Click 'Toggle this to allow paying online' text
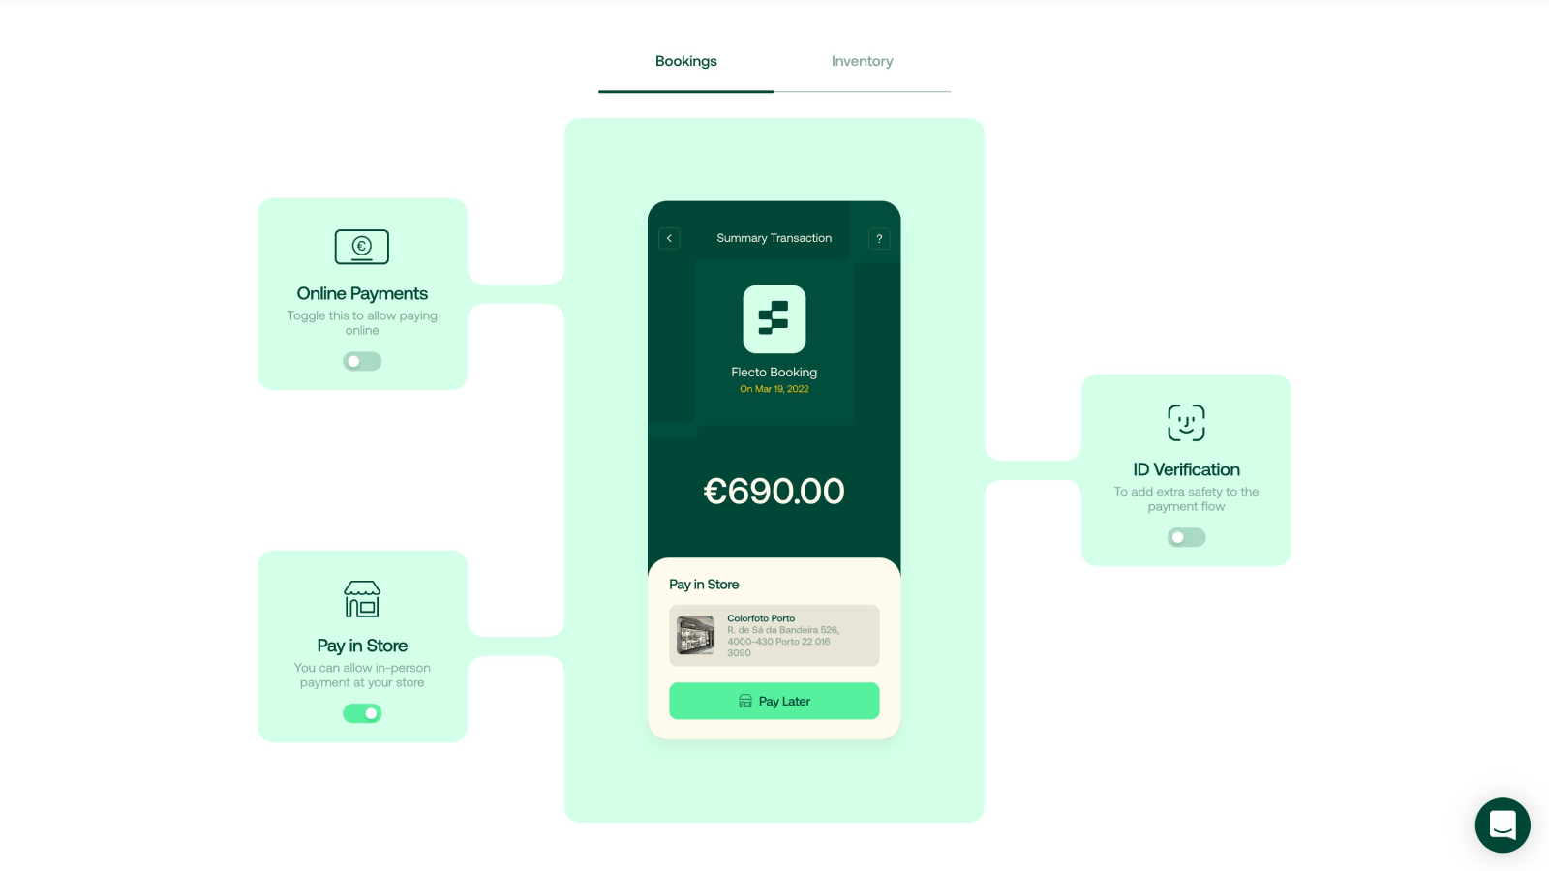Image resolution: width=1549 pixels, height=871 pixels. coord(362,323)
